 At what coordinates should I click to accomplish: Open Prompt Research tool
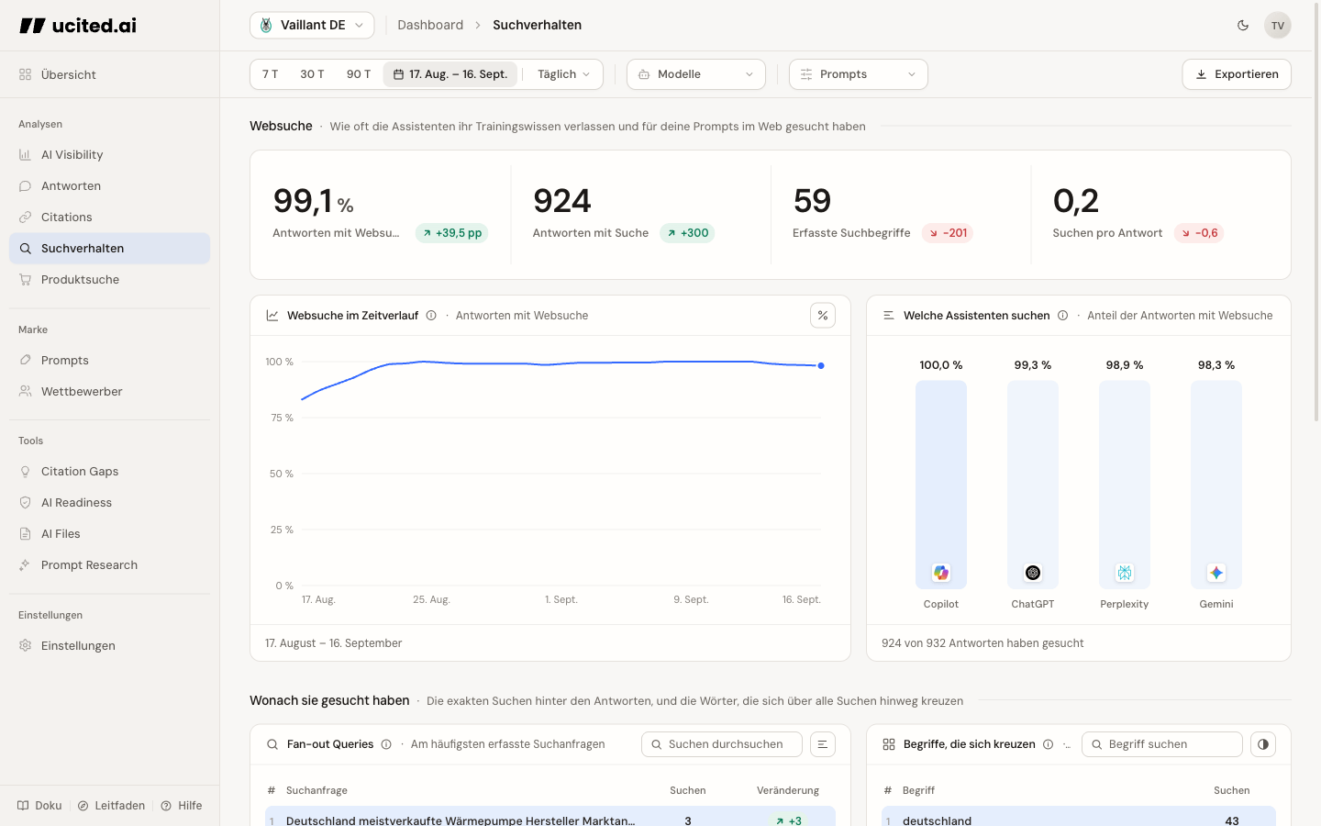pos(109,565)
